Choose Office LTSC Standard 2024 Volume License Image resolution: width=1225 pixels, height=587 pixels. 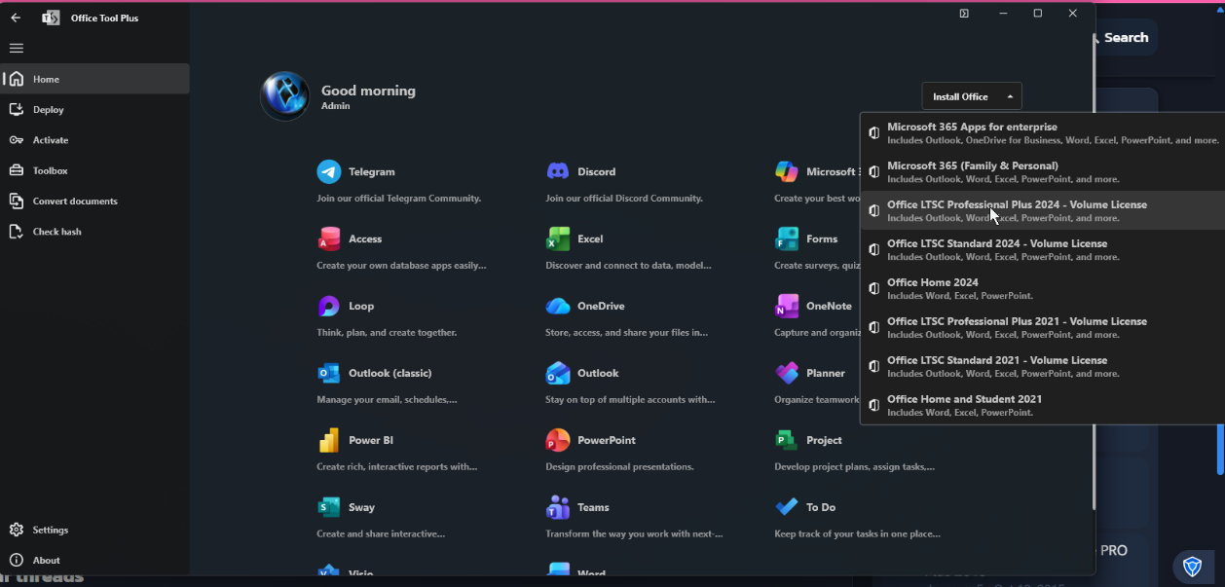point(1043,250)
